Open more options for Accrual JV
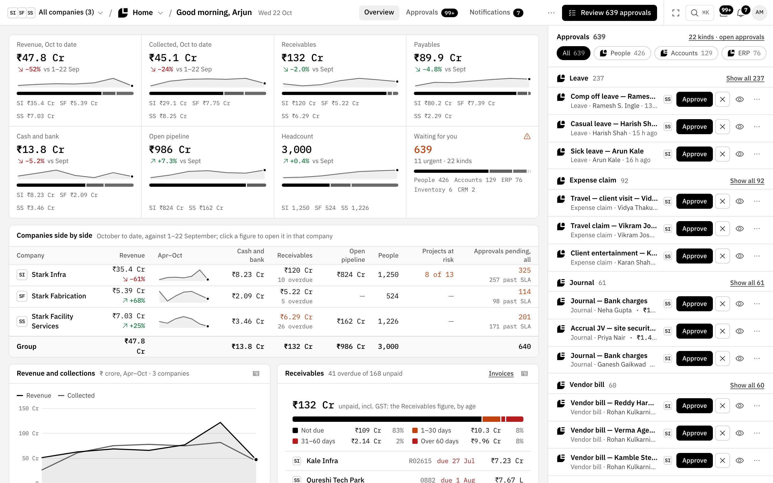This screenshot has height=483, width=773. coord(757,331)
